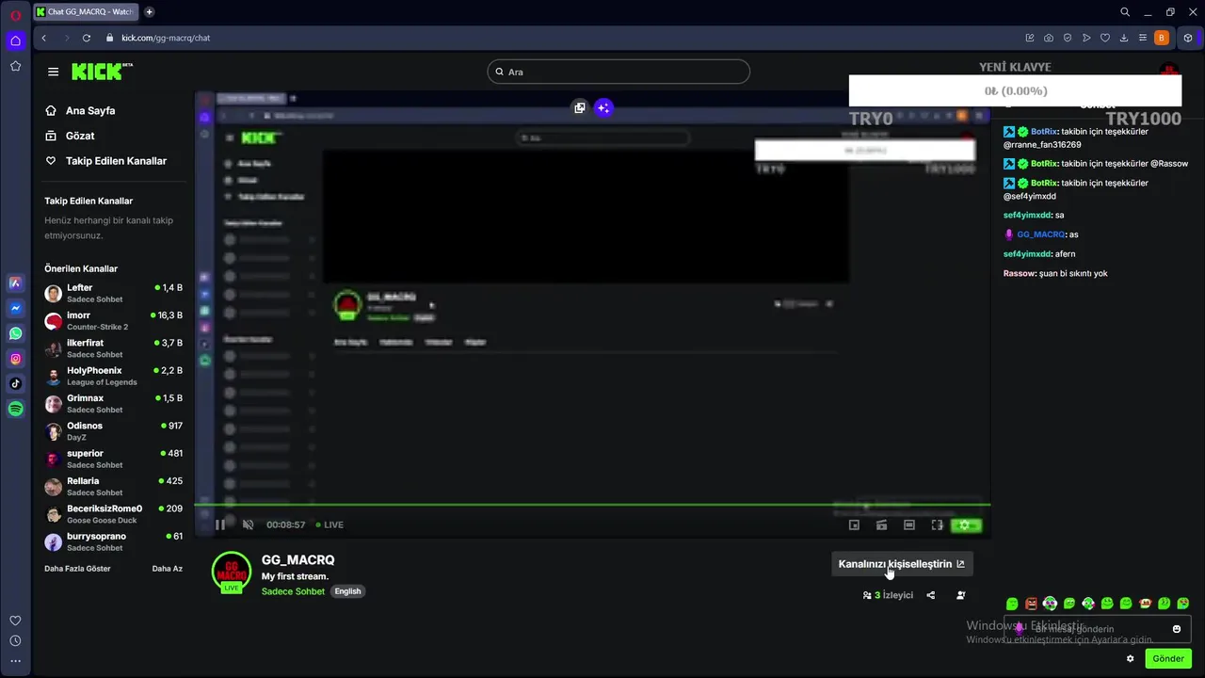Insert the red angry face emote

point(1031,604)
